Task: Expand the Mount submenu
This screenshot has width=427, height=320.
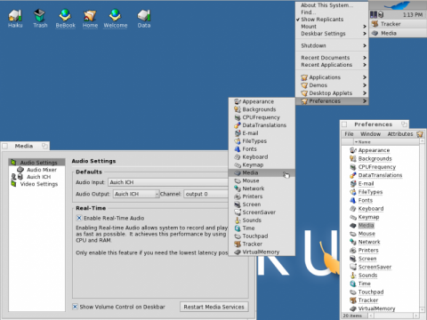Action: click(332, 27)
